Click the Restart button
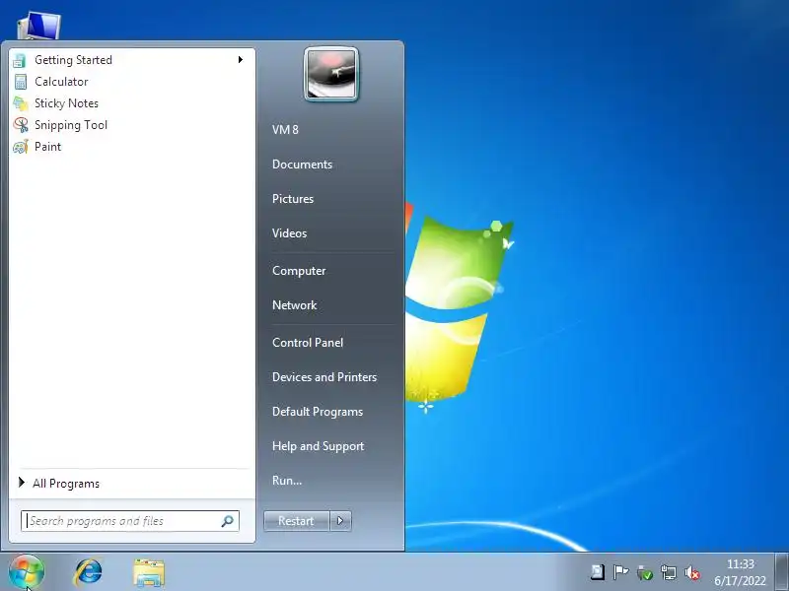This screenshot has height=591, width=789. tap(297, 521)
